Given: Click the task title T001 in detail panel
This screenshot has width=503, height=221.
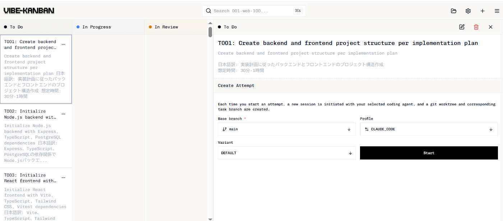Looking at the screenshot, I should point(348,43).
